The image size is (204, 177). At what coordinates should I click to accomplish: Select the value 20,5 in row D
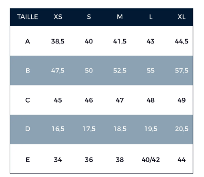pos(181,129)
